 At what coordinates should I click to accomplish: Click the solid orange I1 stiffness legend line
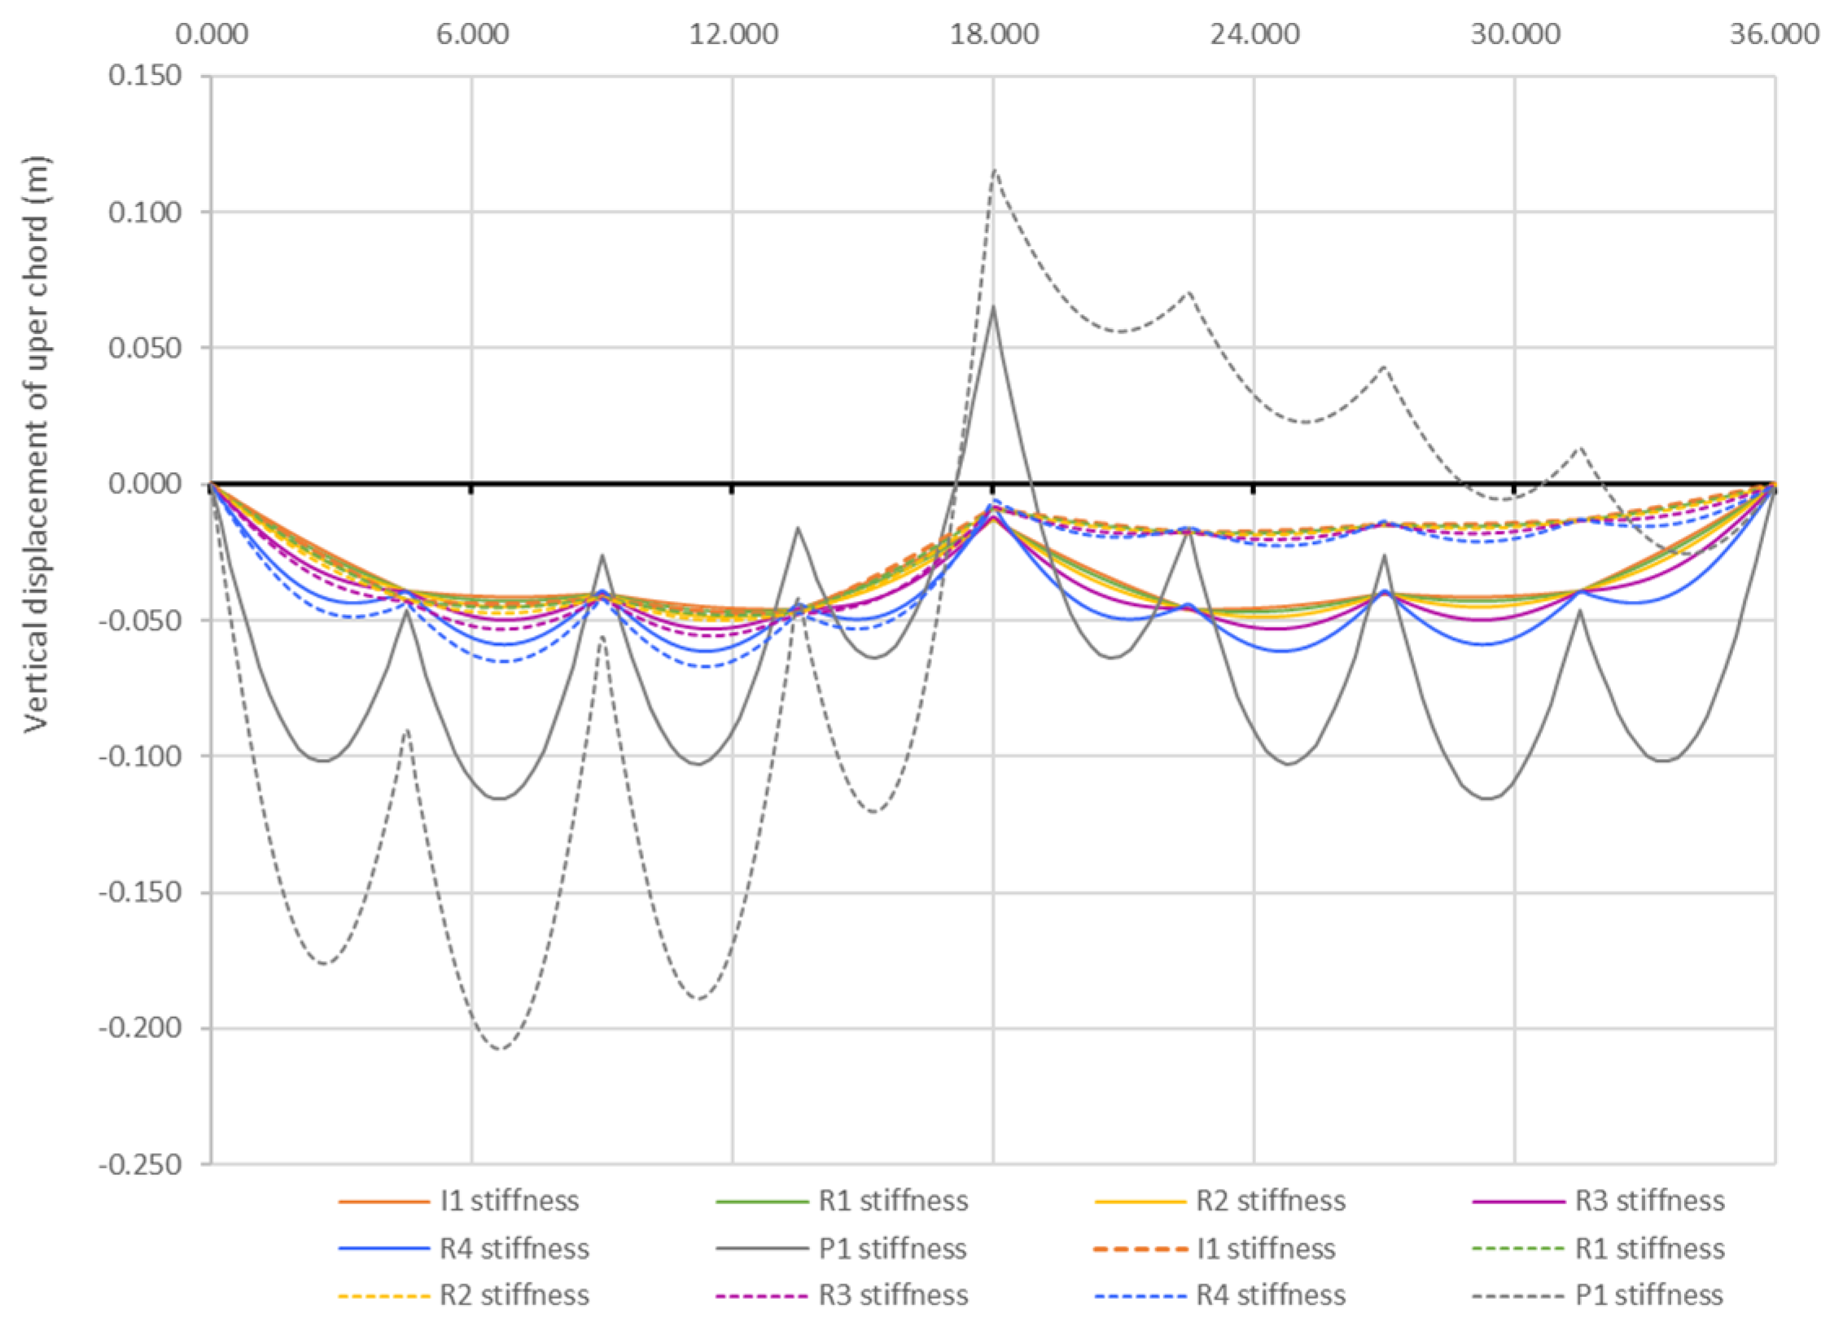point(383,1202)
